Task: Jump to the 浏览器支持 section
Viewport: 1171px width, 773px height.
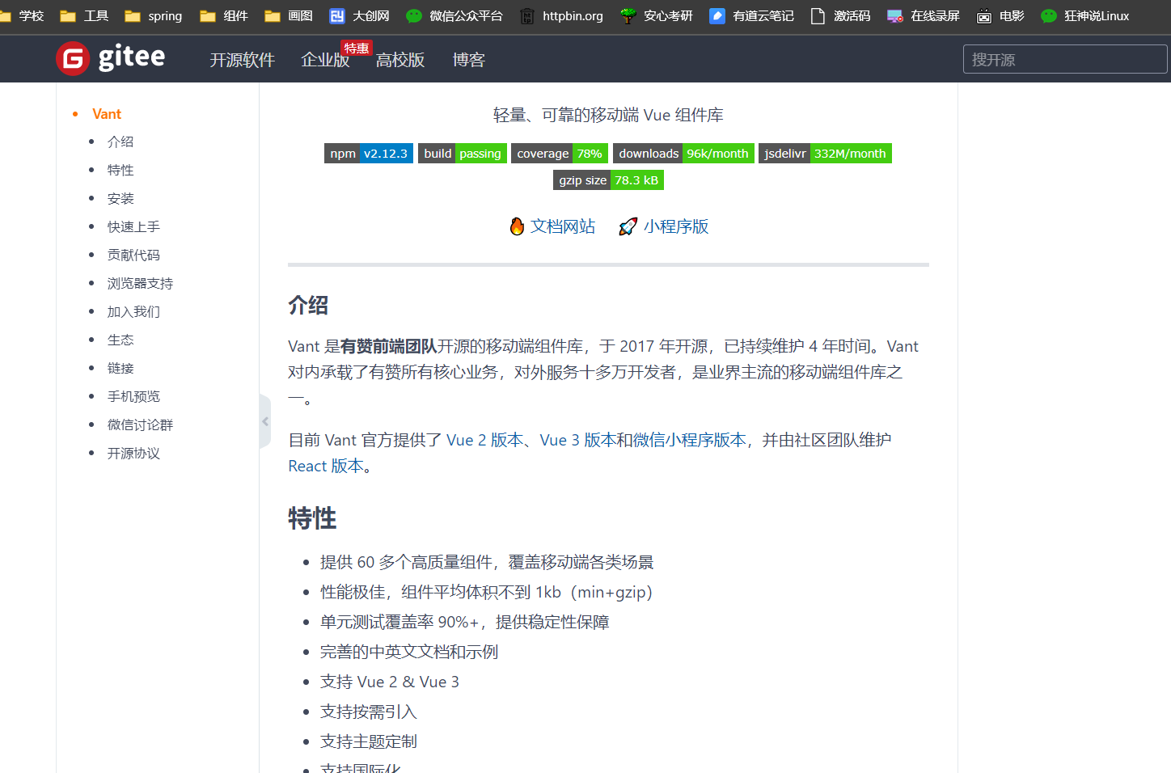Action: 140,283
